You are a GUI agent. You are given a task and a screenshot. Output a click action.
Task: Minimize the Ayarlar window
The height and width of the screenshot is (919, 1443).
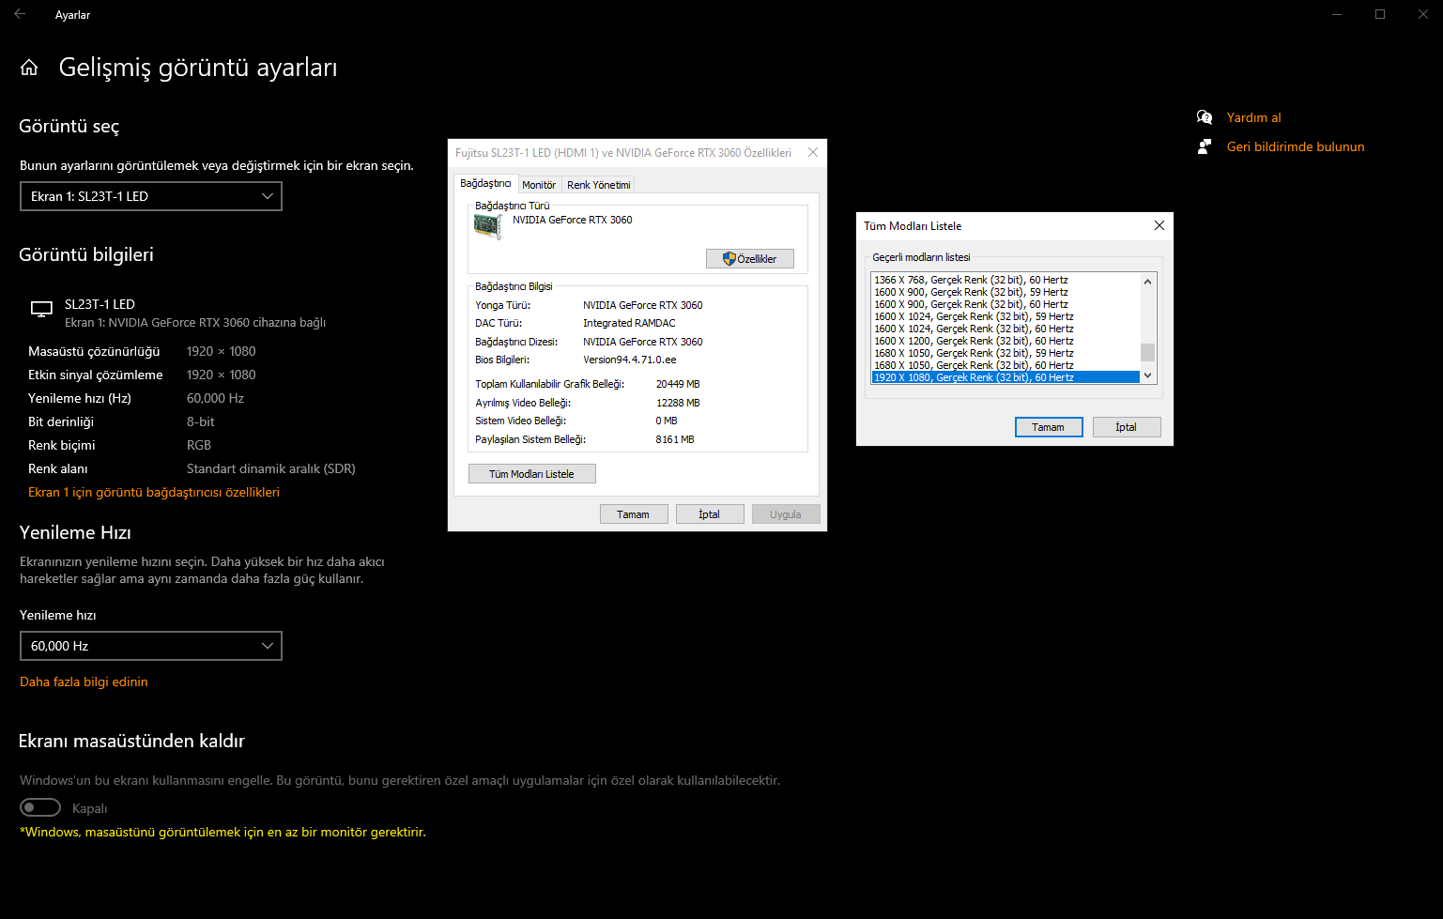click(x=1337, y=14)
